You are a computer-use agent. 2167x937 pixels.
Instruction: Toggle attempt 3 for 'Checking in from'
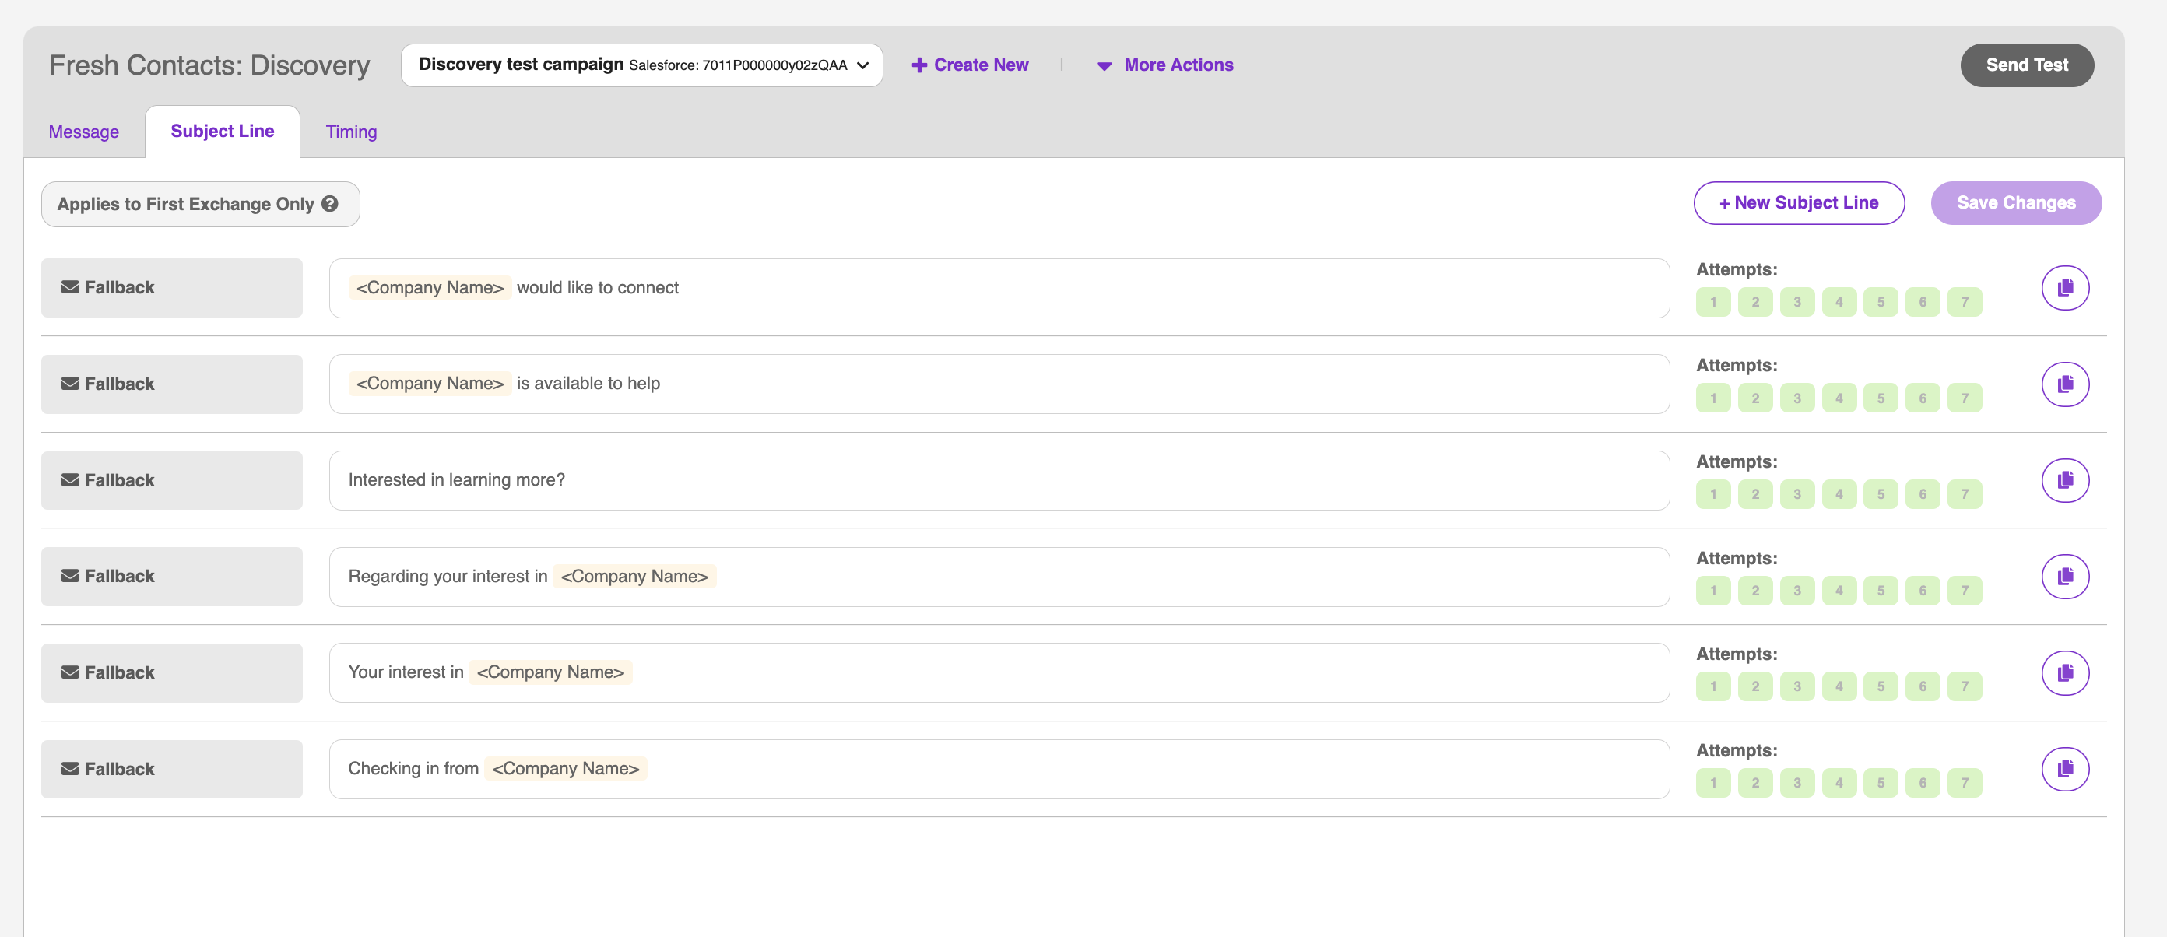(1796, 783)
